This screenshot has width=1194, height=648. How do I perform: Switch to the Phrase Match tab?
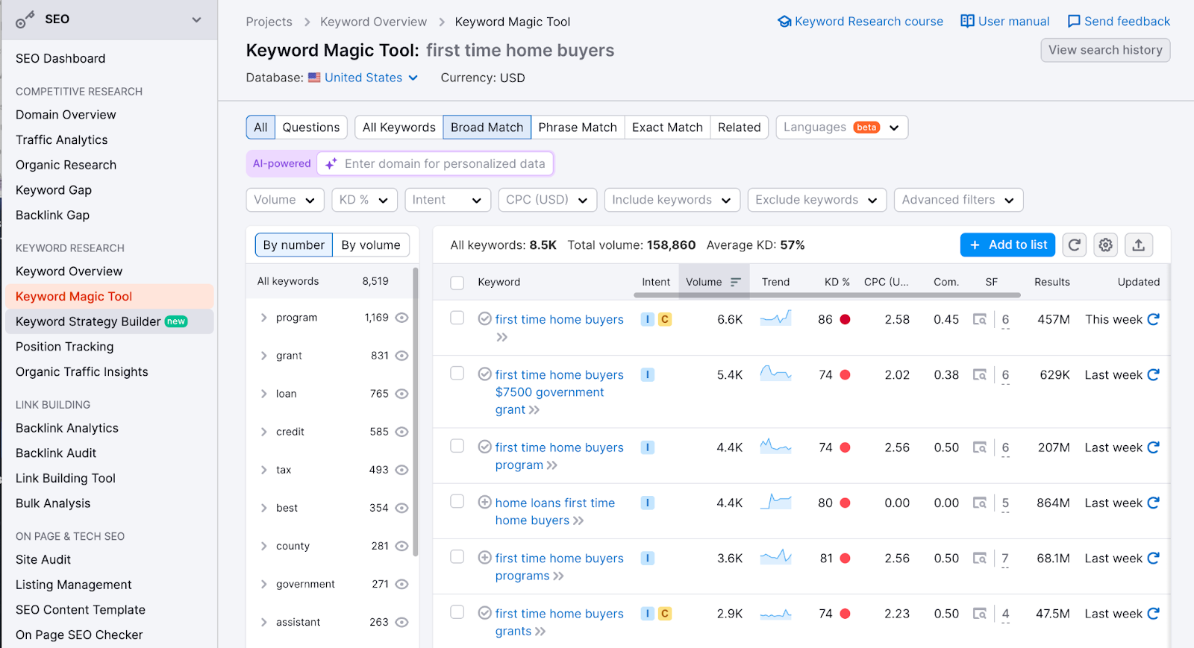pyautogui.click(x=577, y=128)
